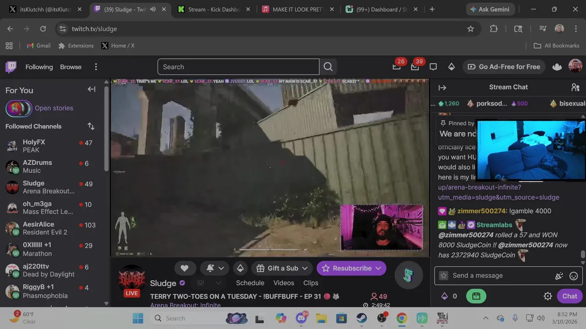The height and width of the screenshot is (329, 586).
Task: Click the Browse nav link
Action: (x=71, y=67)
